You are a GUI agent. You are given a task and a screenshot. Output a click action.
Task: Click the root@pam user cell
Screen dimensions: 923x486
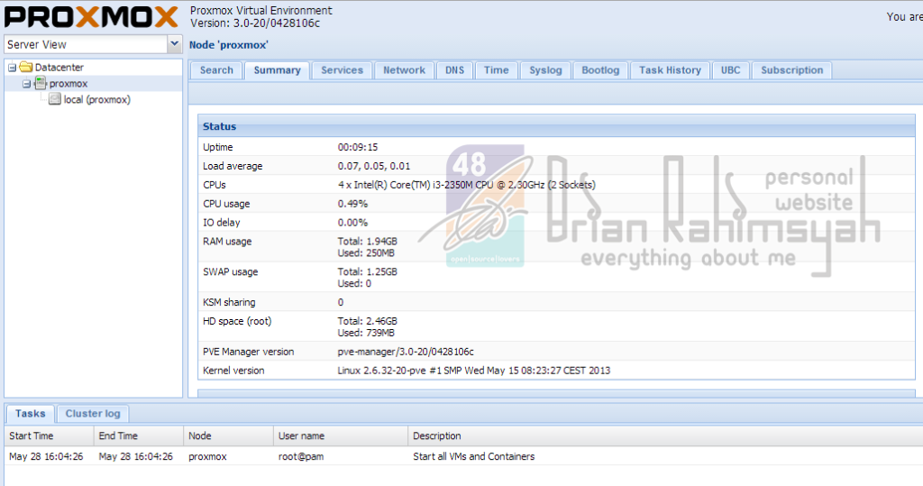click(301, 456)
